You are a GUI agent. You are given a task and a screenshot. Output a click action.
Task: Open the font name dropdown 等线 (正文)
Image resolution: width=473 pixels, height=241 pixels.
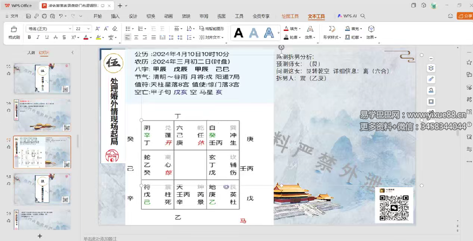click(x=49, y=29)
